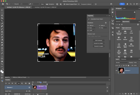Select the Timeline panel tab
140x95 pixels.
tap(8, 80)
